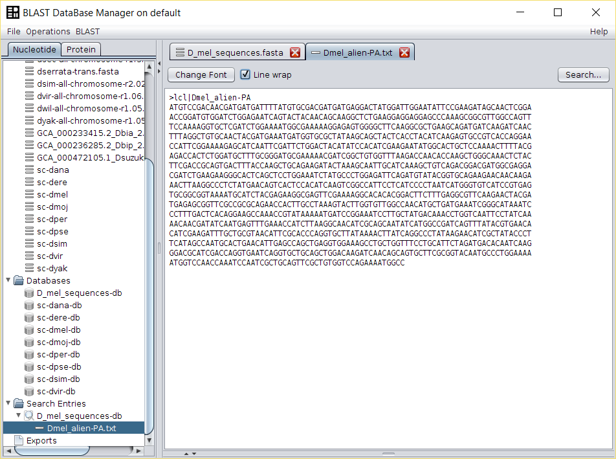Close the D_mel_sequences.fasta tab
616x459 pixels.
tap(295, 52)
